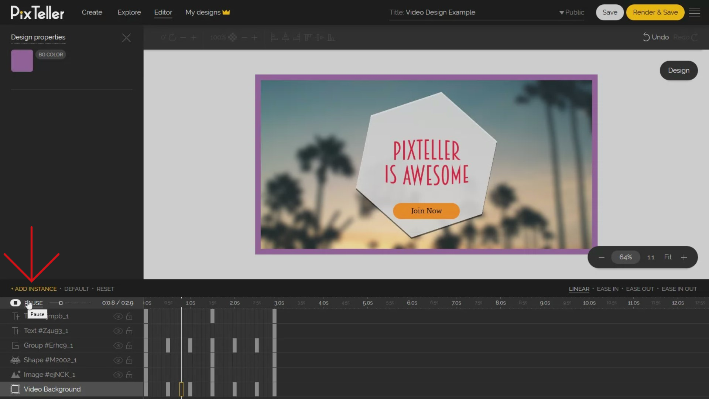Viewport: 709px width, 399px height.
Task: Open the Public visibility dropdown
Action: 572,12
